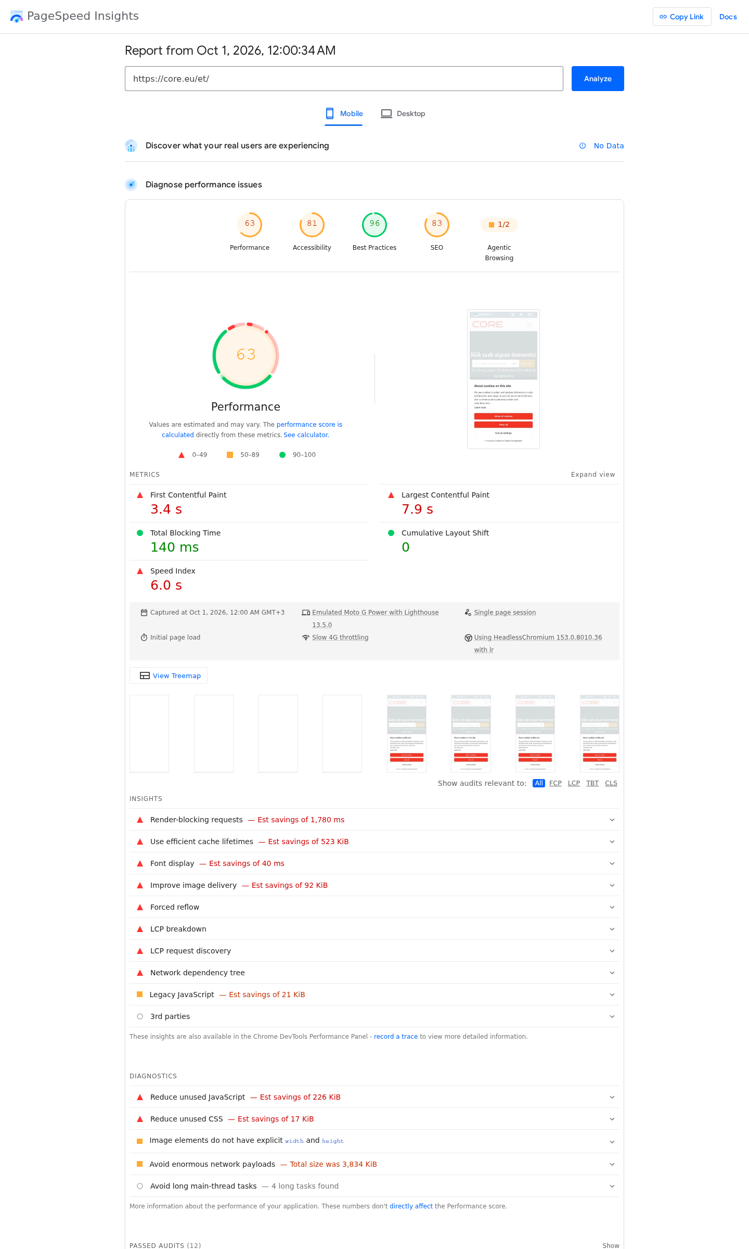
Task: Filter audits by FCP
Action: [x=556, y=783]
